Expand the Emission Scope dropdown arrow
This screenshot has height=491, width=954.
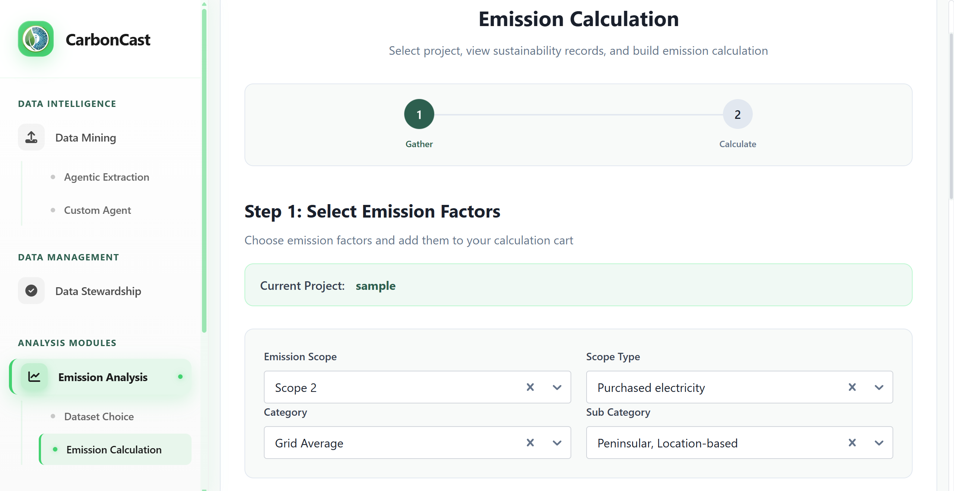[557, 387]
